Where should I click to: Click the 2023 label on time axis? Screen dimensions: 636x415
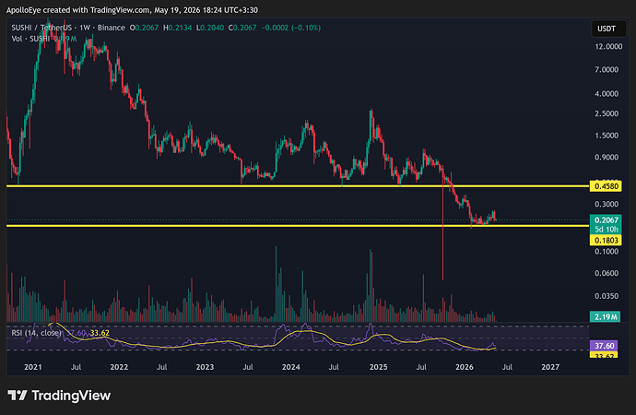205,367
